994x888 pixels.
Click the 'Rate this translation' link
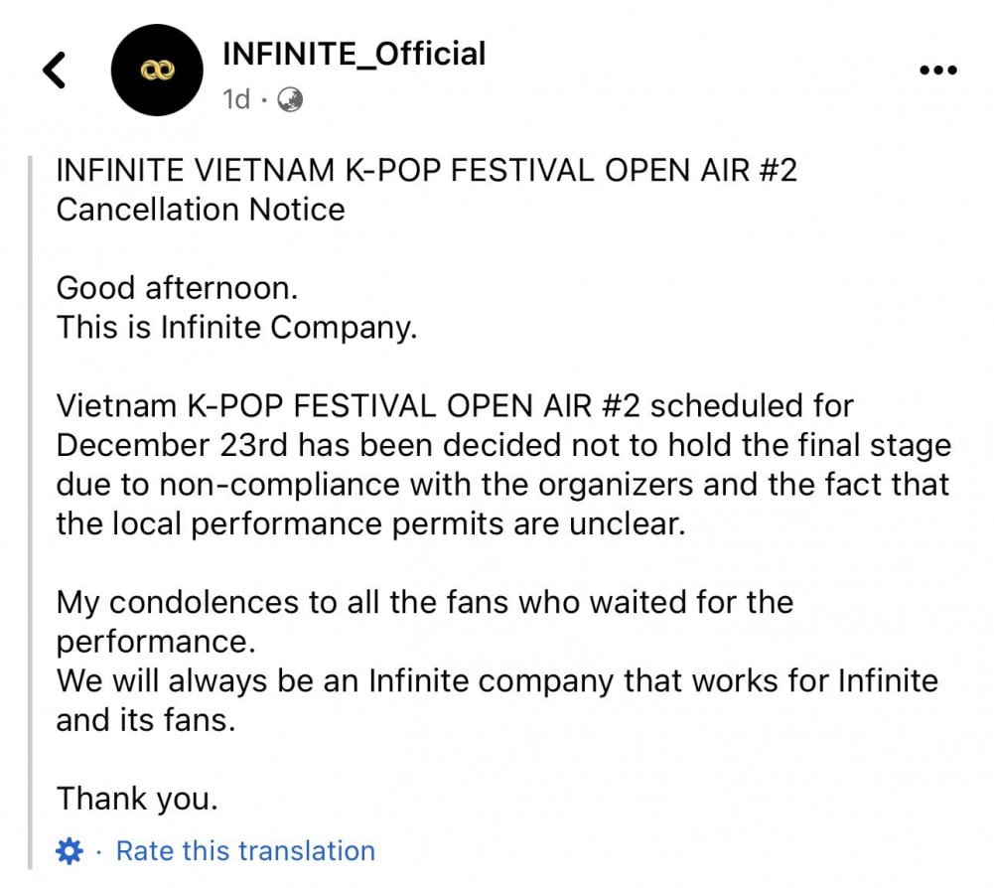tap(246, 850)
